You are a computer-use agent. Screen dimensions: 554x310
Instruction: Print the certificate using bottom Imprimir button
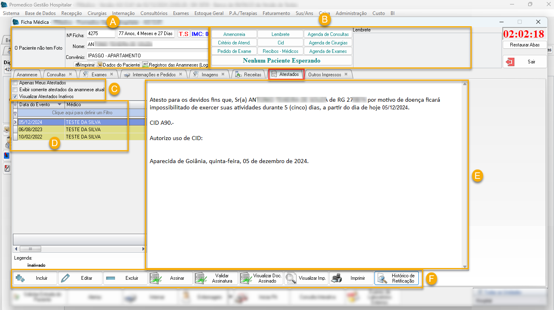[351, 278]
